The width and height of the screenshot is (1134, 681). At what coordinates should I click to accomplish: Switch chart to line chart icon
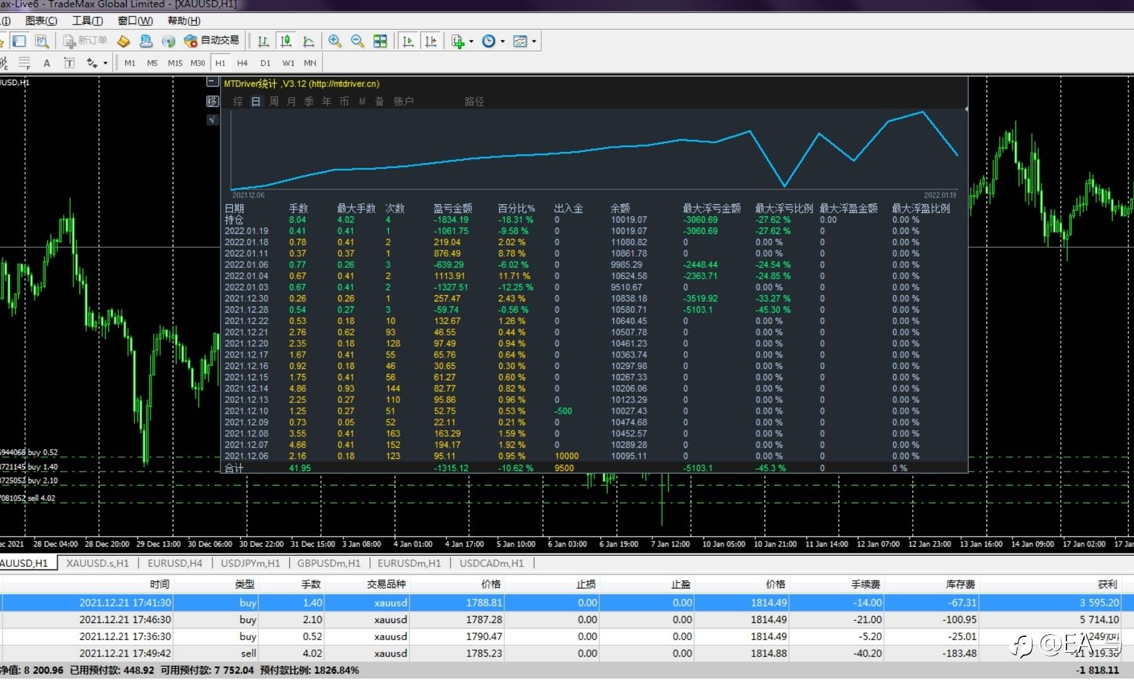pyautogui.click(x=308, y=42)
